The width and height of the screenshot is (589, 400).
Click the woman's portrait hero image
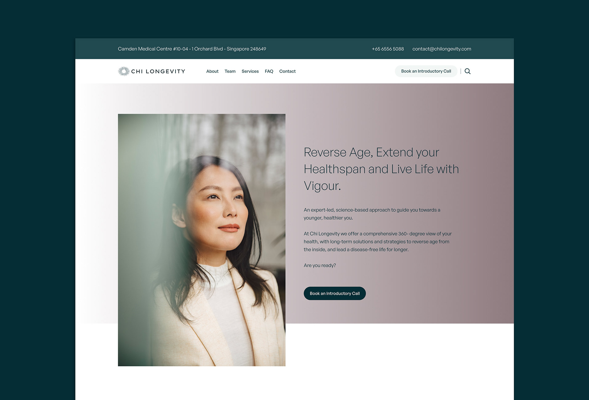point(202,240)
